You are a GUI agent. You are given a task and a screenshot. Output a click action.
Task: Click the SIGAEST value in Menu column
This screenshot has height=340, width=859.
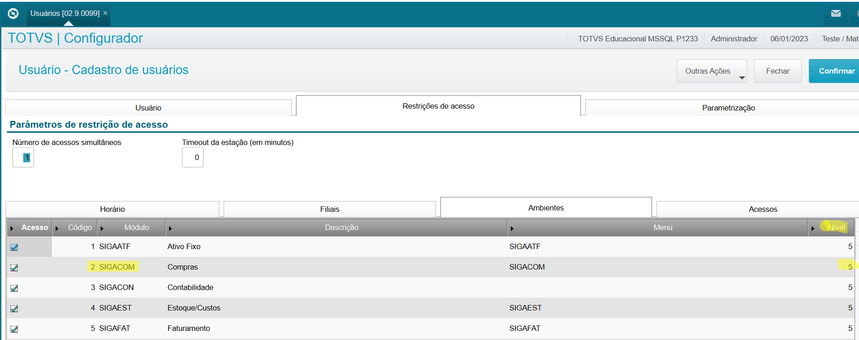pos(525,308)
